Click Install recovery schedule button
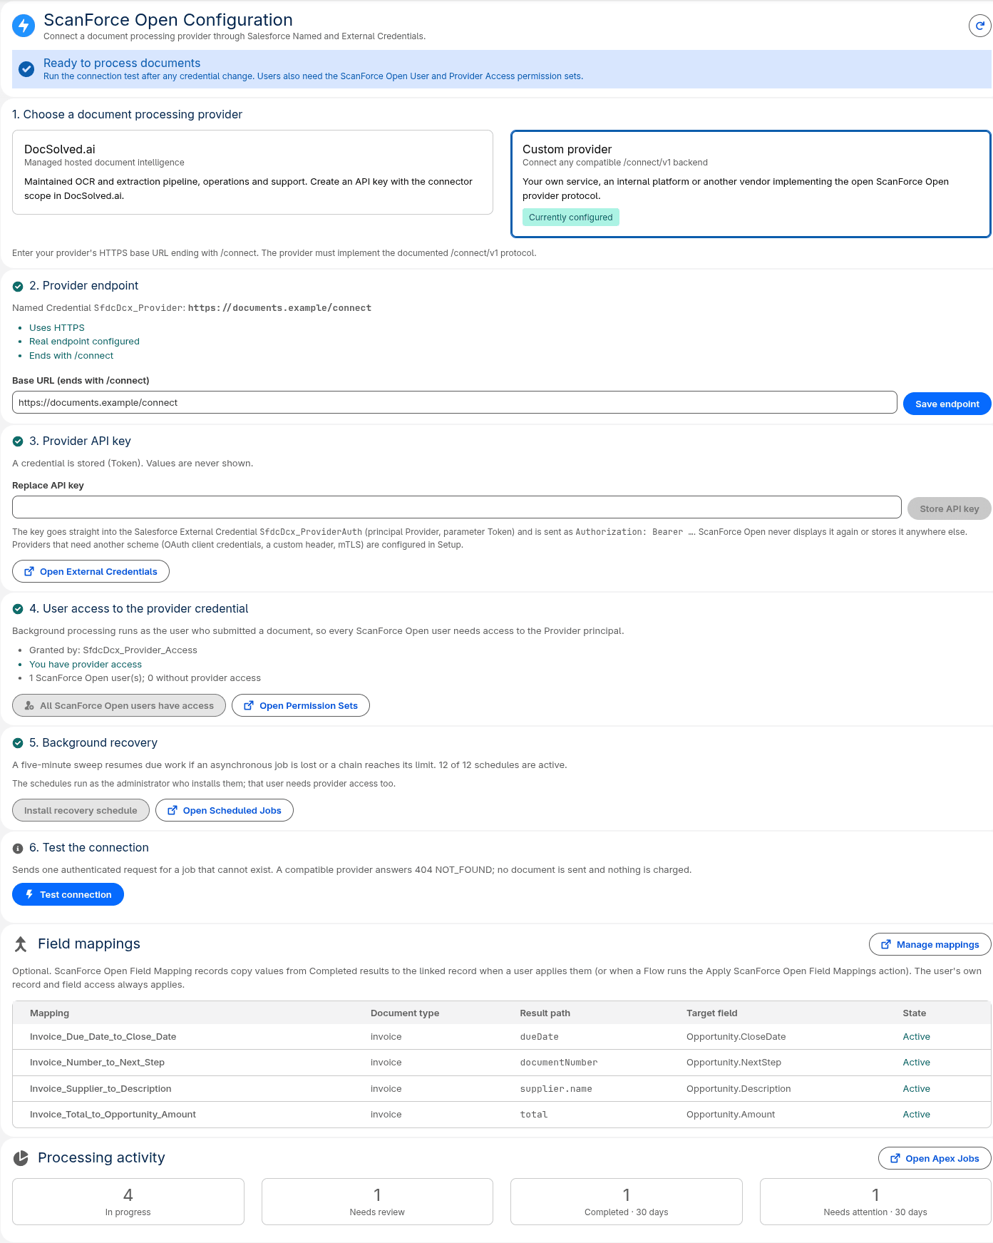This screenshot has height=1243, width=993. coord(81,810)
